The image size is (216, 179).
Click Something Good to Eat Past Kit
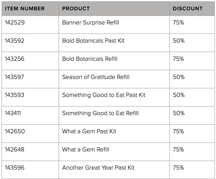[104, 95]
